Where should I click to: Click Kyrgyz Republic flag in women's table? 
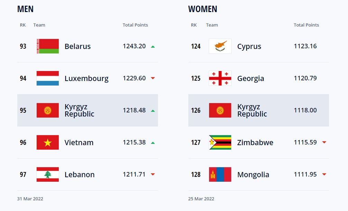(x=220, y=110)
